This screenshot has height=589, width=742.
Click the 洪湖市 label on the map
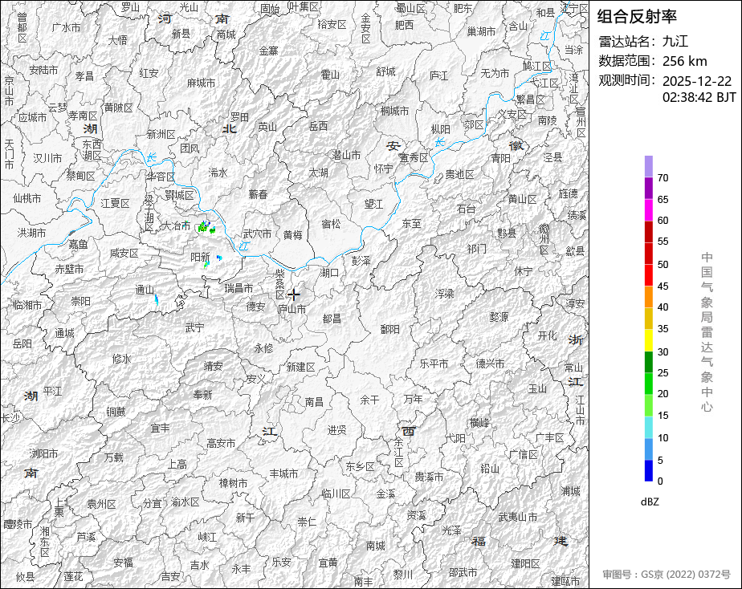31,233
